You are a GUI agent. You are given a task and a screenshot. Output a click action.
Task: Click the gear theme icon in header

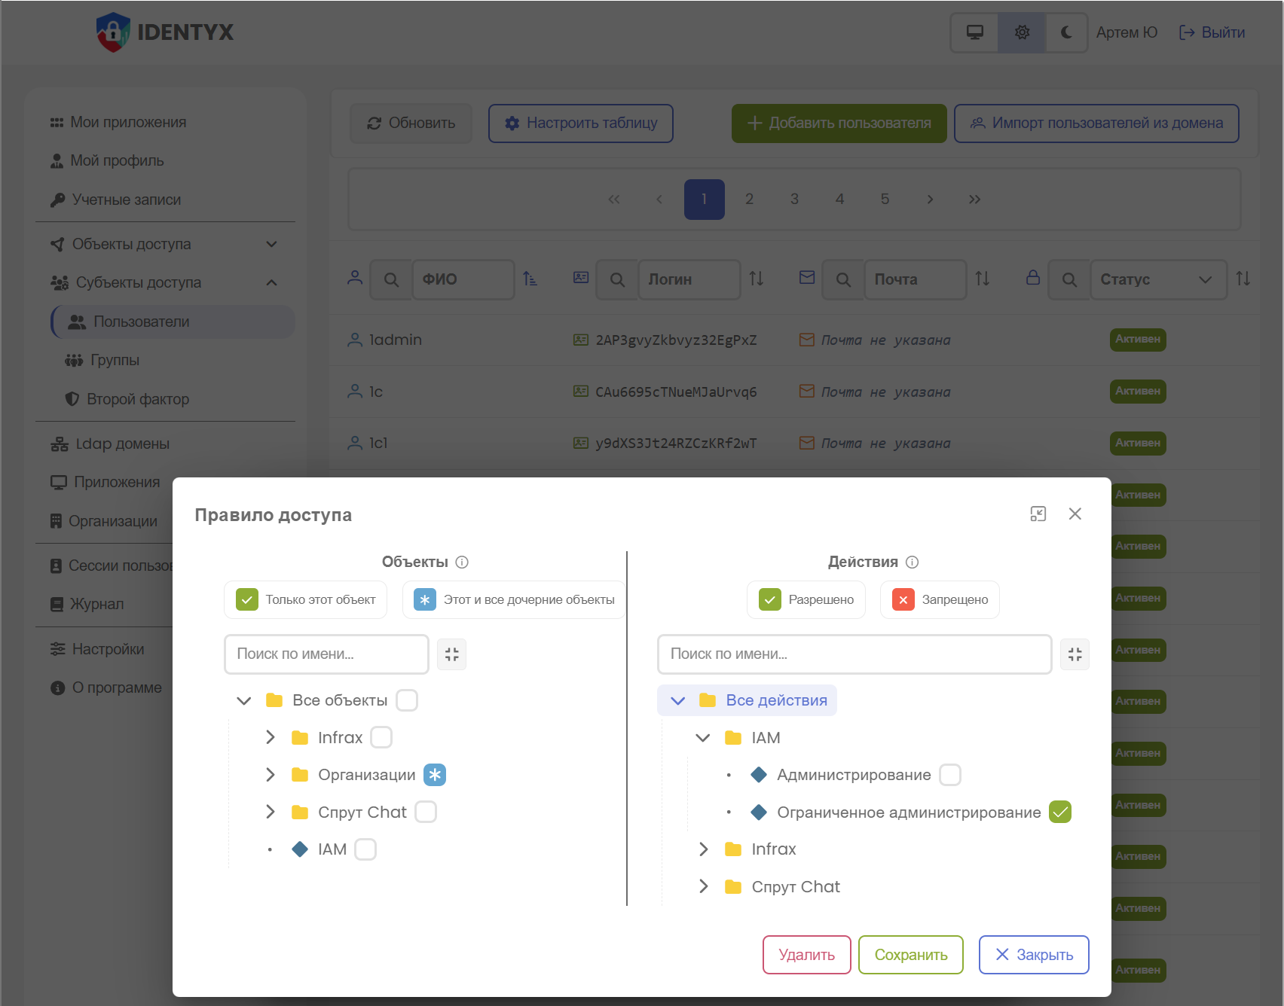[1021, 32]
